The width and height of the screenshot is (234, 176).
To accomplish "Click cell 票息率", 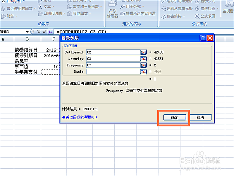I will pyautogui.click(x=27, y=61).
